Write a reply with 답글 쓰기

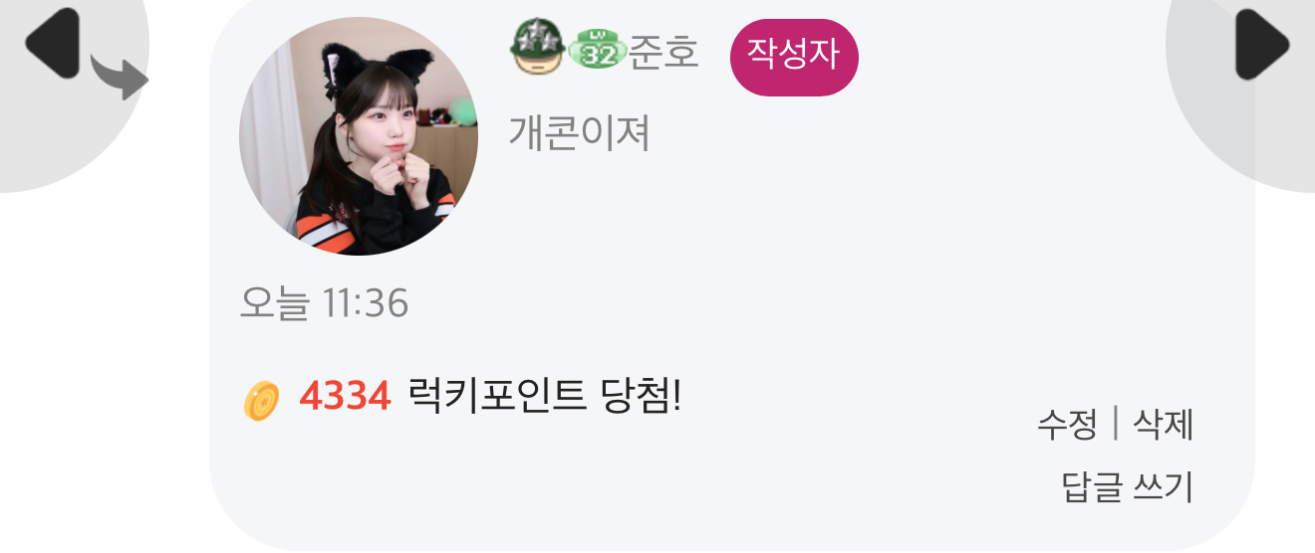(1128, 487)
